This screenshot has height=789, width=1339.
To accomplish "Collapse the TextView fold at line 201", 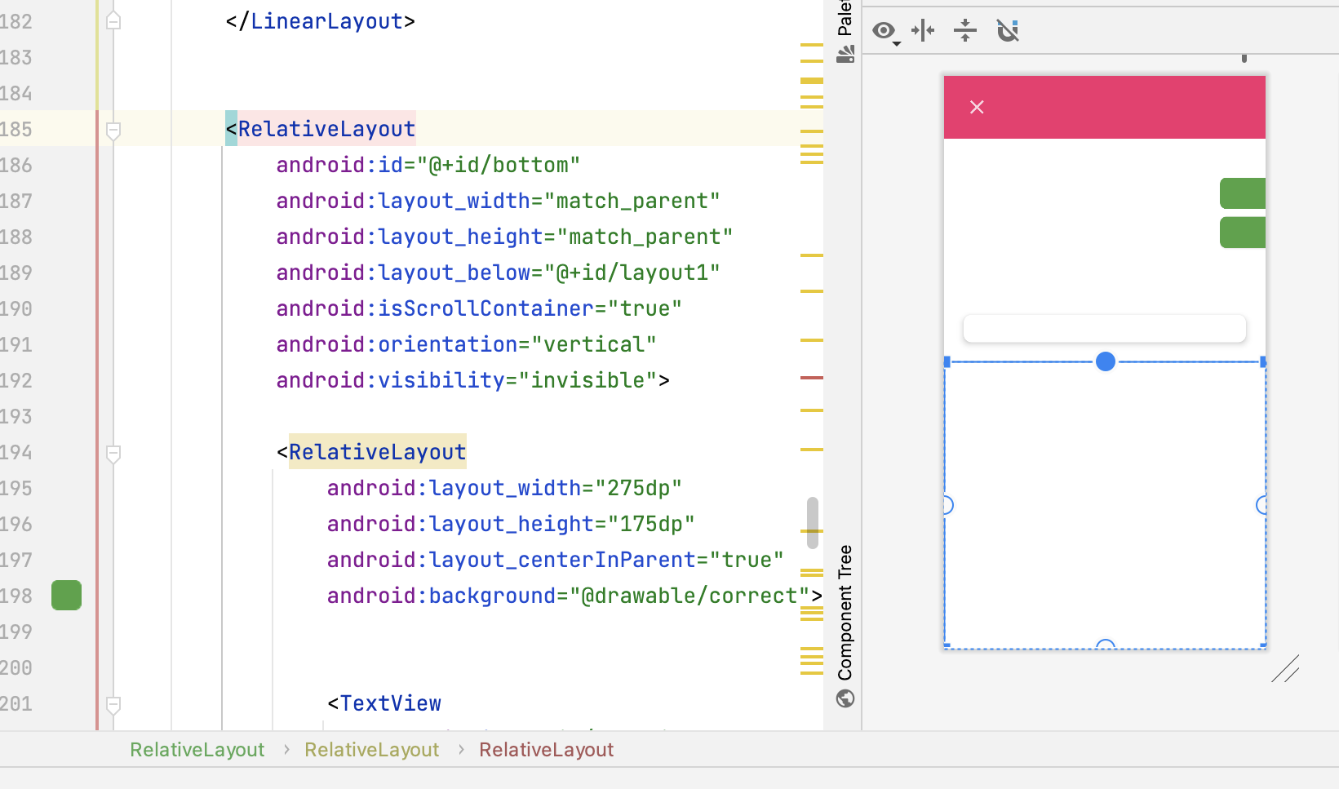I will pyautogui.click(x=113, y=704).
